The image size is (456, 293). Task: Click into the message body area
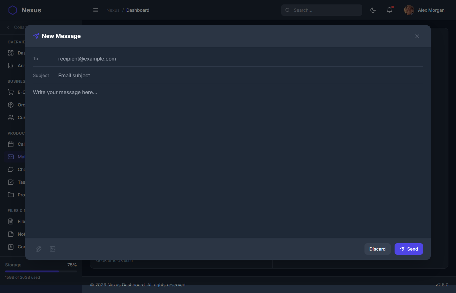coord(228,161)
